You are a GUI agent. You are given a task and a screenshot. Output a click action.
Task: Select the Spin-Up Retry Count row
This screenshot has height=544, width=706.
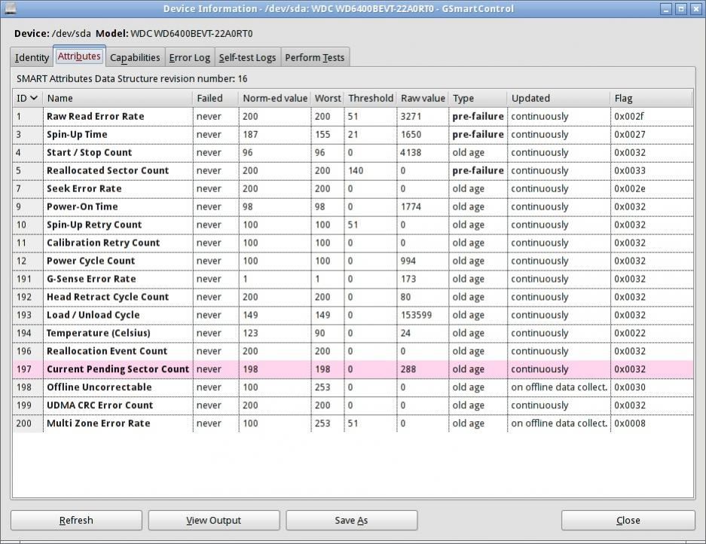coord(353,225)
